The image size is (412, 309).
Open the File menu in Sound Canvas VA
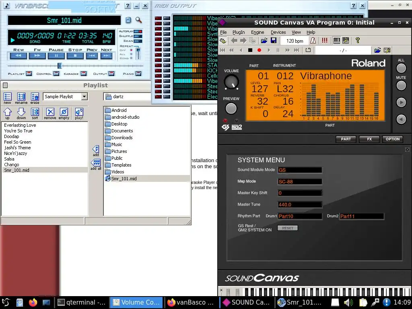click(223, 32)
